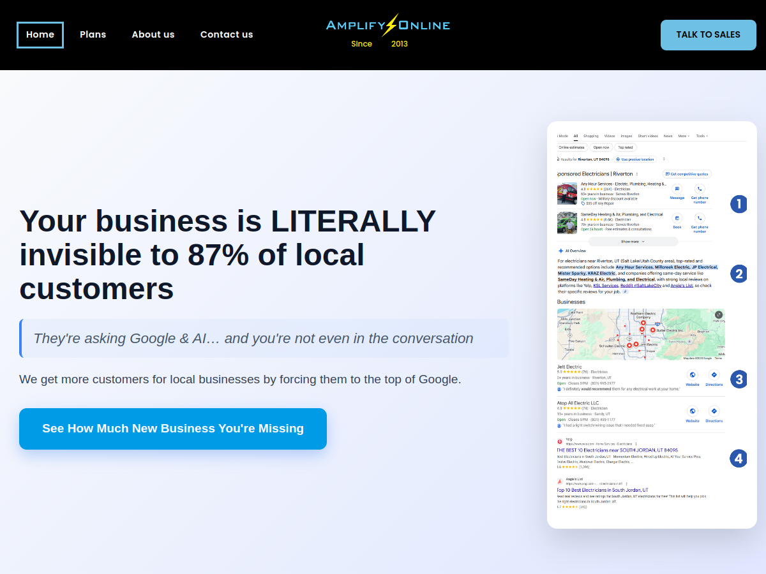Viewport: 766px width, 574px height.
Task: Switch to the Shopping search tab
Action: click(x=591, y=136)
